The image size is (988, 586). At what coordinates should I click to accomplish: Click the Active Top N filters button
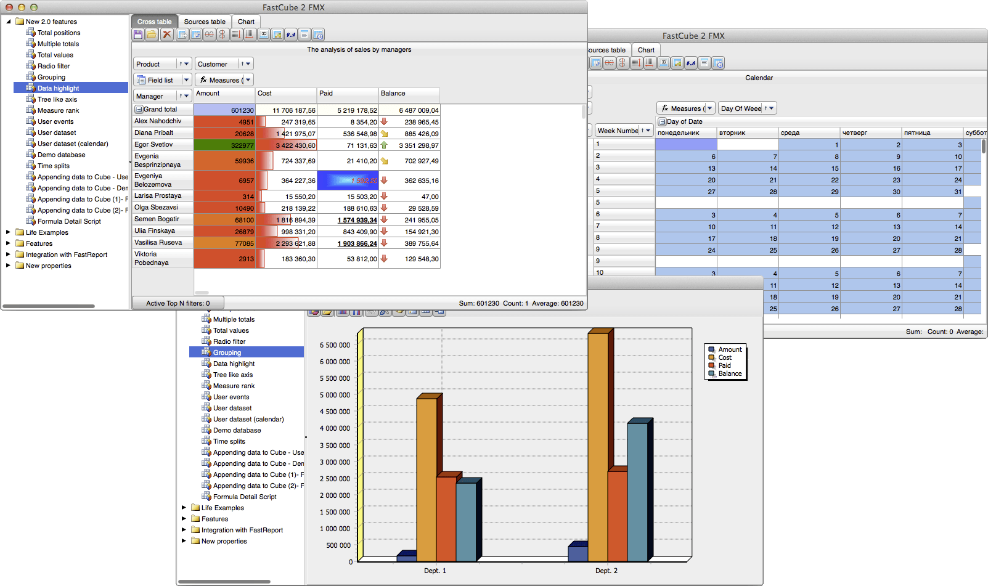pyautogui.click(x=178, y=303)
